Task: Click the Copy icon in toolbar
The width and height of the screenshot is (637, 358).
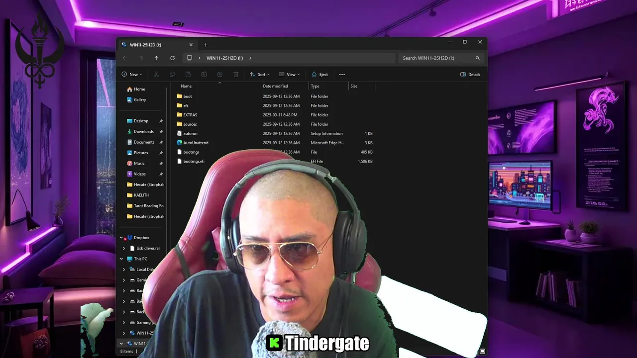Action: tap(172, 75)
